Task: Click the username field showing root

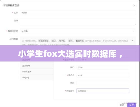Action: click(x=103, y=75)
